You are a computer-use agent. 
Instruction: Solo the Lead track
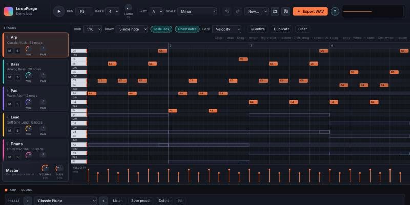pos(17,131)
